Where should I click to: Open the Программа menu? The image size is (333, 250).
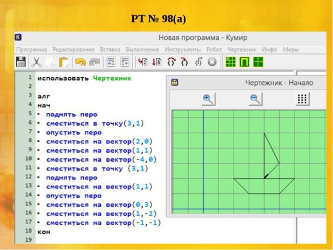pos(32,49)
